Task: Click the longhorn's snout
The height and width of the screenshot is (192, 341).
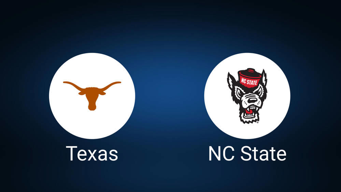Action: (x=92, y=107)
